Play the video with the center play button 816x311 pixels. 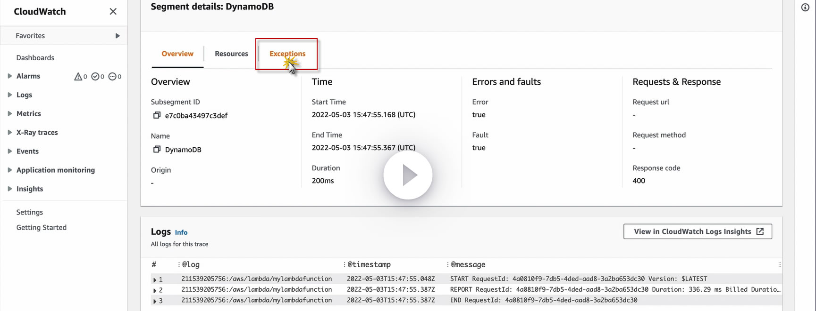408,175
